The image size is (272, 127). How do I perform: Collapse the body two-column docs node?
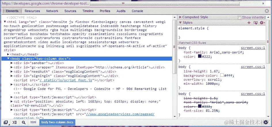[8, 59]
